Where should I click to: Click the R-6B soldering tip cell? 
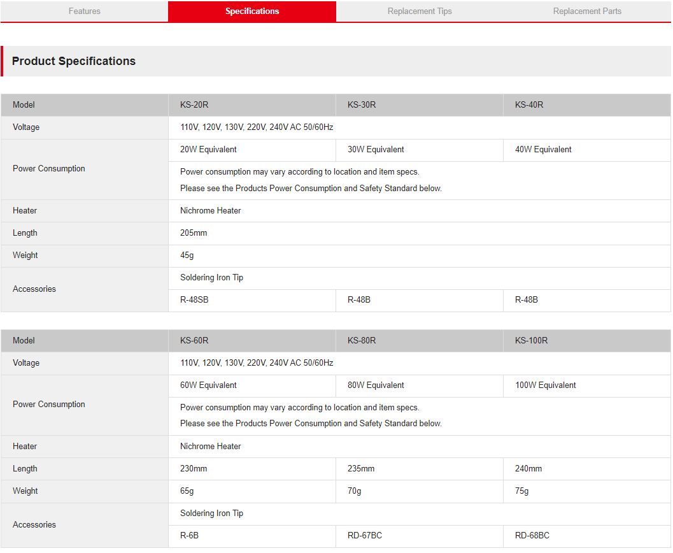tap(190, 536)
